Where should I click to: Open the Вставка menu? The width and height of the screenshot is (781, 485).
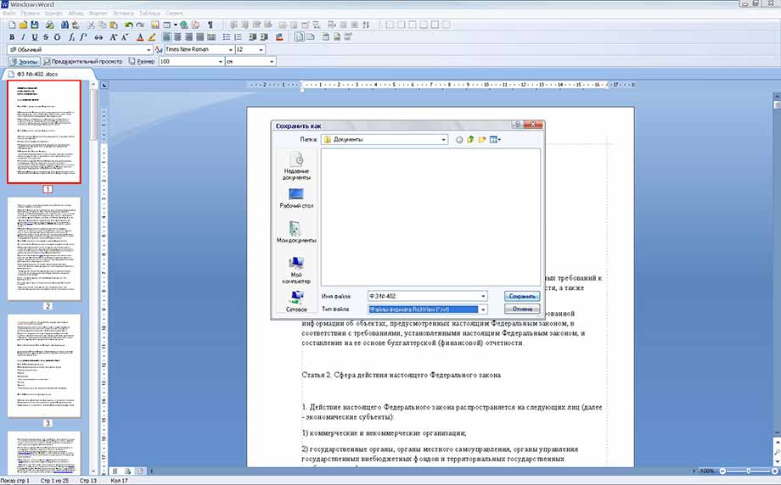coord(123,14)
